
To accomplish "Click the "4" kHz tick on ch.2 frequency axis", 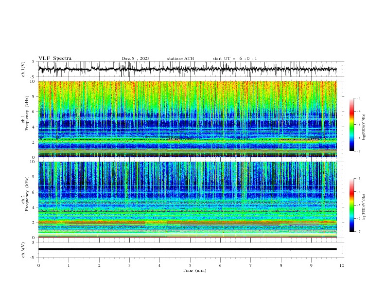I will tap(34, 207).
